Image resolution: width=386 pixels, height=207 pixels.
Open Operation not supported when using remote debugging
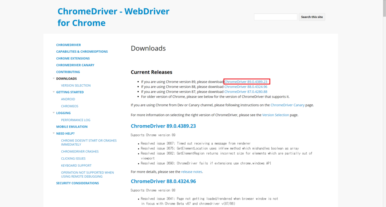coord(87,175)
